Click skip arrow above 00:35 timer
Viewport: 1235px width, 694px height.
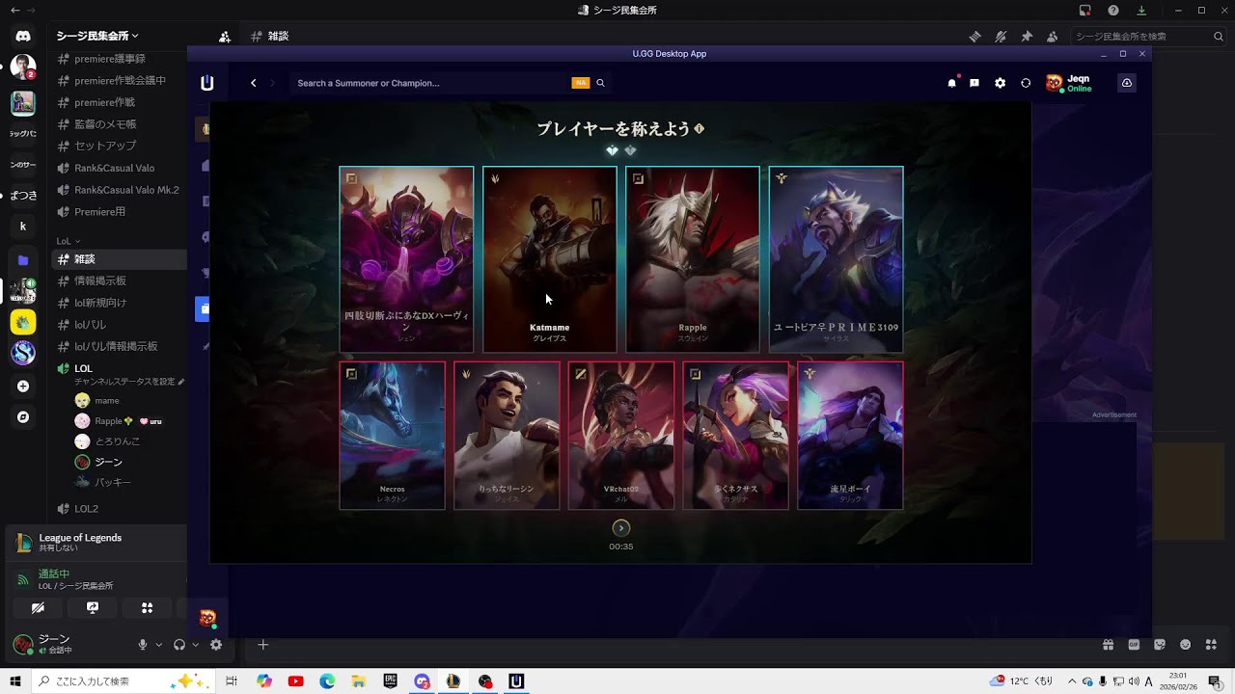point(621,527)
